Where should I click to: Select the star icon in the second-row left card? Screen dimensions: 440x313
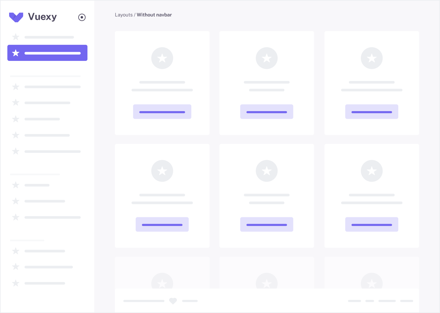(x=162, y=171)
